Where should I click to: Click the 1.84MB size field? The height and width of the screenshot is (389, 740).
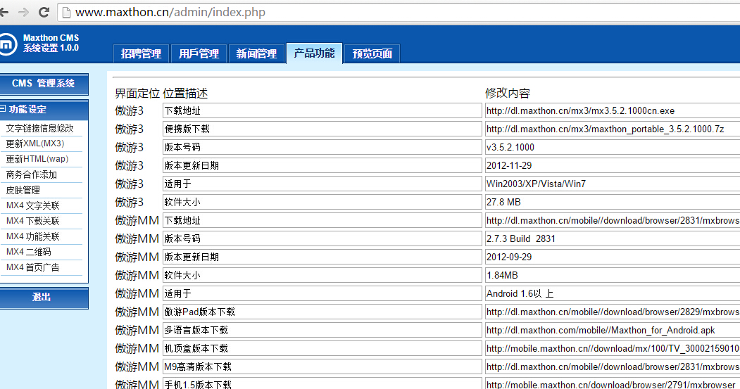(x=612, y=275)
